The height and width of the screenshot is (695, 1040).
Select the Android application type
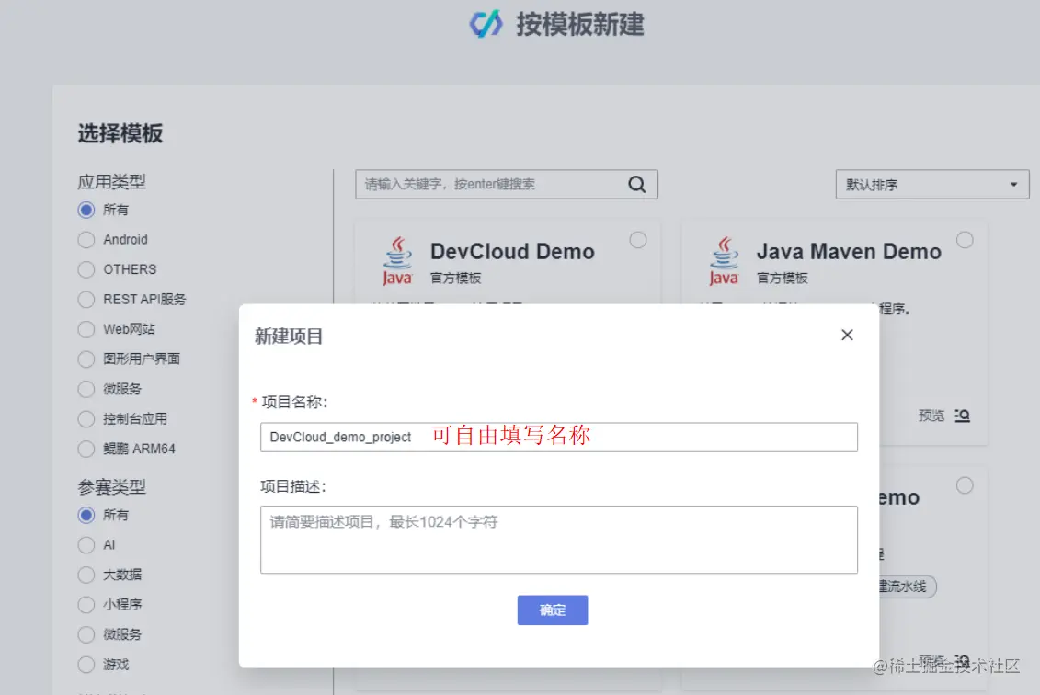86,240
